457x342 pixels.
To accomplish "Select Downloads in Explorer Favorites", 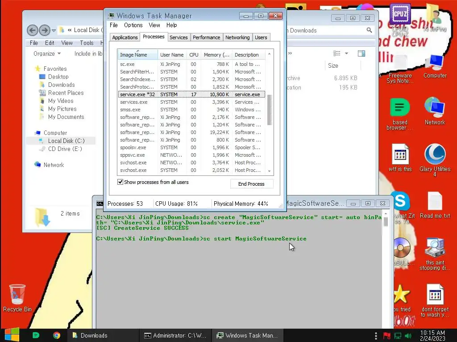I will pos(61,85).
